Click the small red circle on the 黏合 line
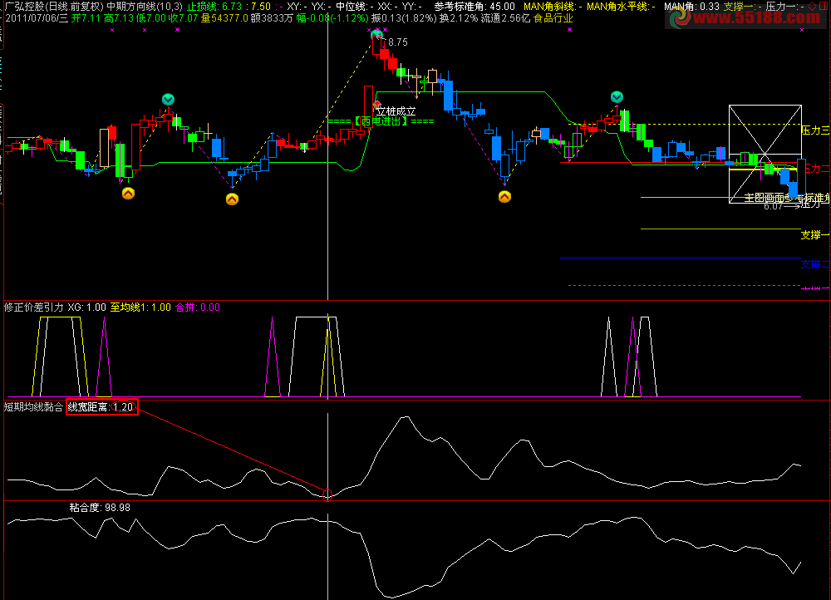 327,494
